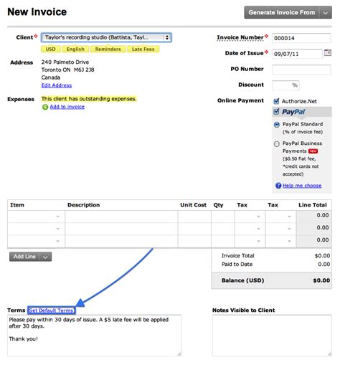
Task: Click the Invoice Total $0.00 value
Action: click(x=322, y=256)
